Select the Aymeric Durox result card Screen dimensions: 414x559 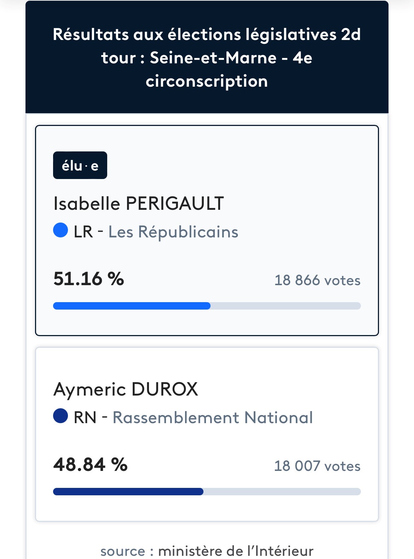click(207, 434)
